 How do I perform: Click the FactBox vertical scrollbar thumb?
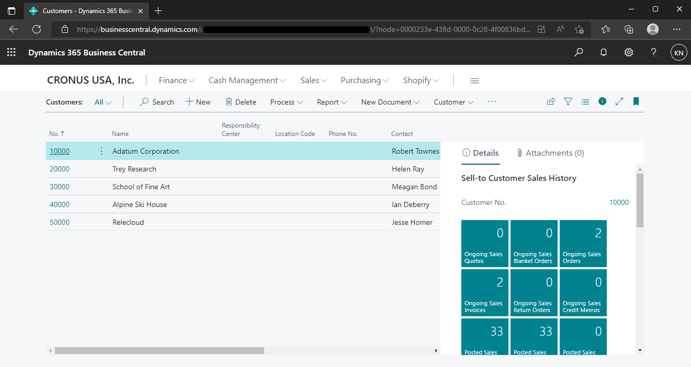tap(640, 200)
